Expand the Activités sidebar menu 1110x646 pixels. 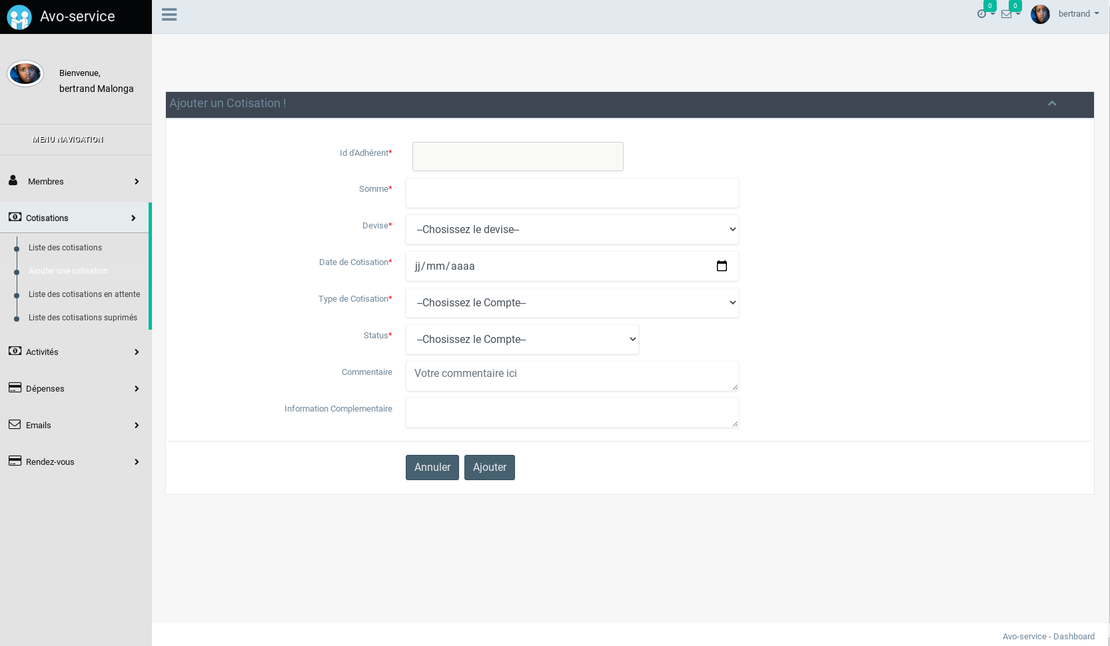point(73,352)
